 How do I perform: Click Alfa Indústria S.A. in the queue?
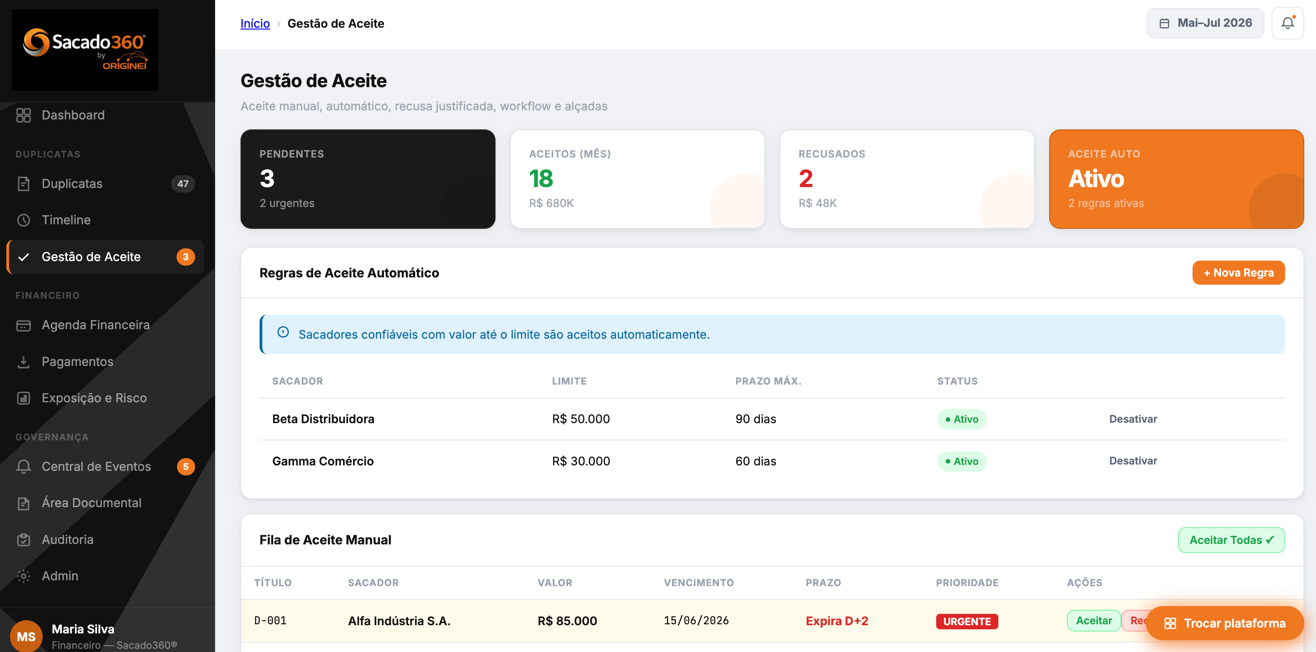(399, 621)
